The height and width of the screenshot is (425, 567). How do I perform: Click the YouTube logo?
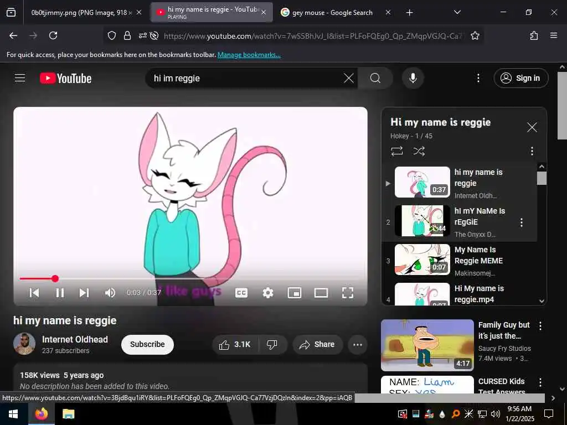[65, 78]
